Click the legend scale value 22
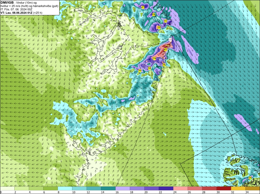The width and height of the screenshot is (260, 194). click(160, 192)
